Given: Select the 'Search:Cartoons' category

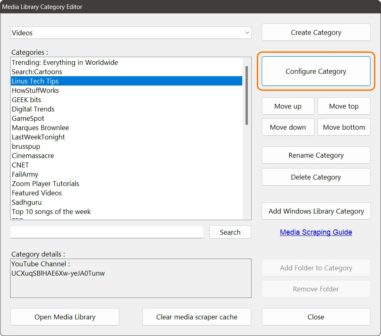Looking at the screenshot, I should tap(127, 72).
